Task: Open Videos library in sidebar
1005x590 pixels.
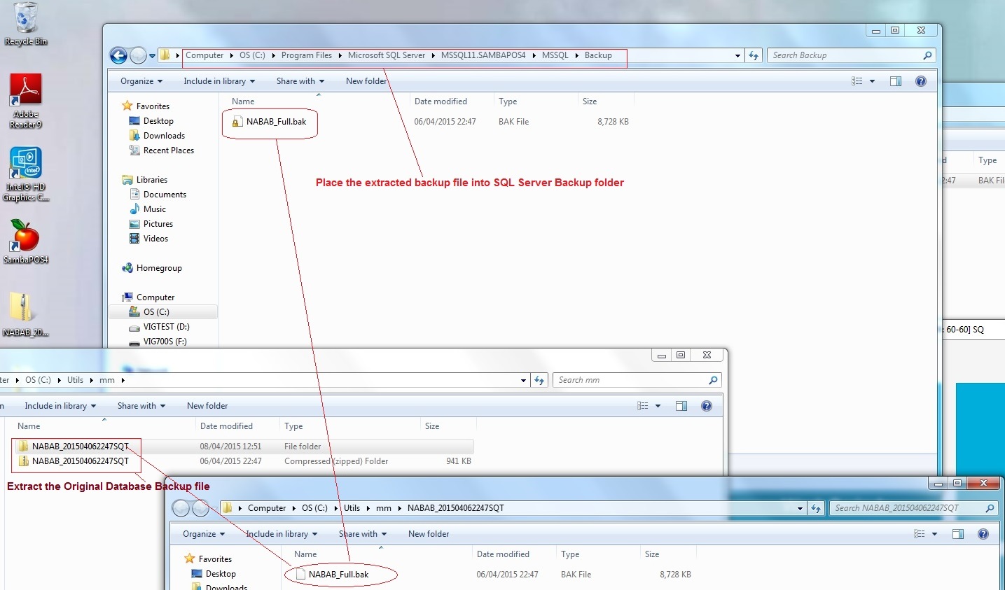Action: click(x=148, y=239)
